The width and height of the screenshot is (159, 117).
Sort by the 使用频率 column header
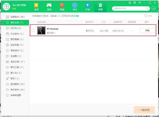132,22
